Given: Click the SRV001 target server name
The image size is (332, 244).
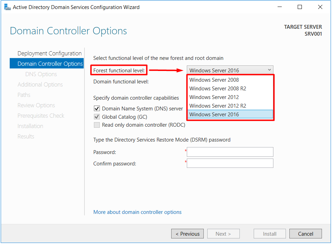Looking at the screenshot, I should click(x=313, y=34).
